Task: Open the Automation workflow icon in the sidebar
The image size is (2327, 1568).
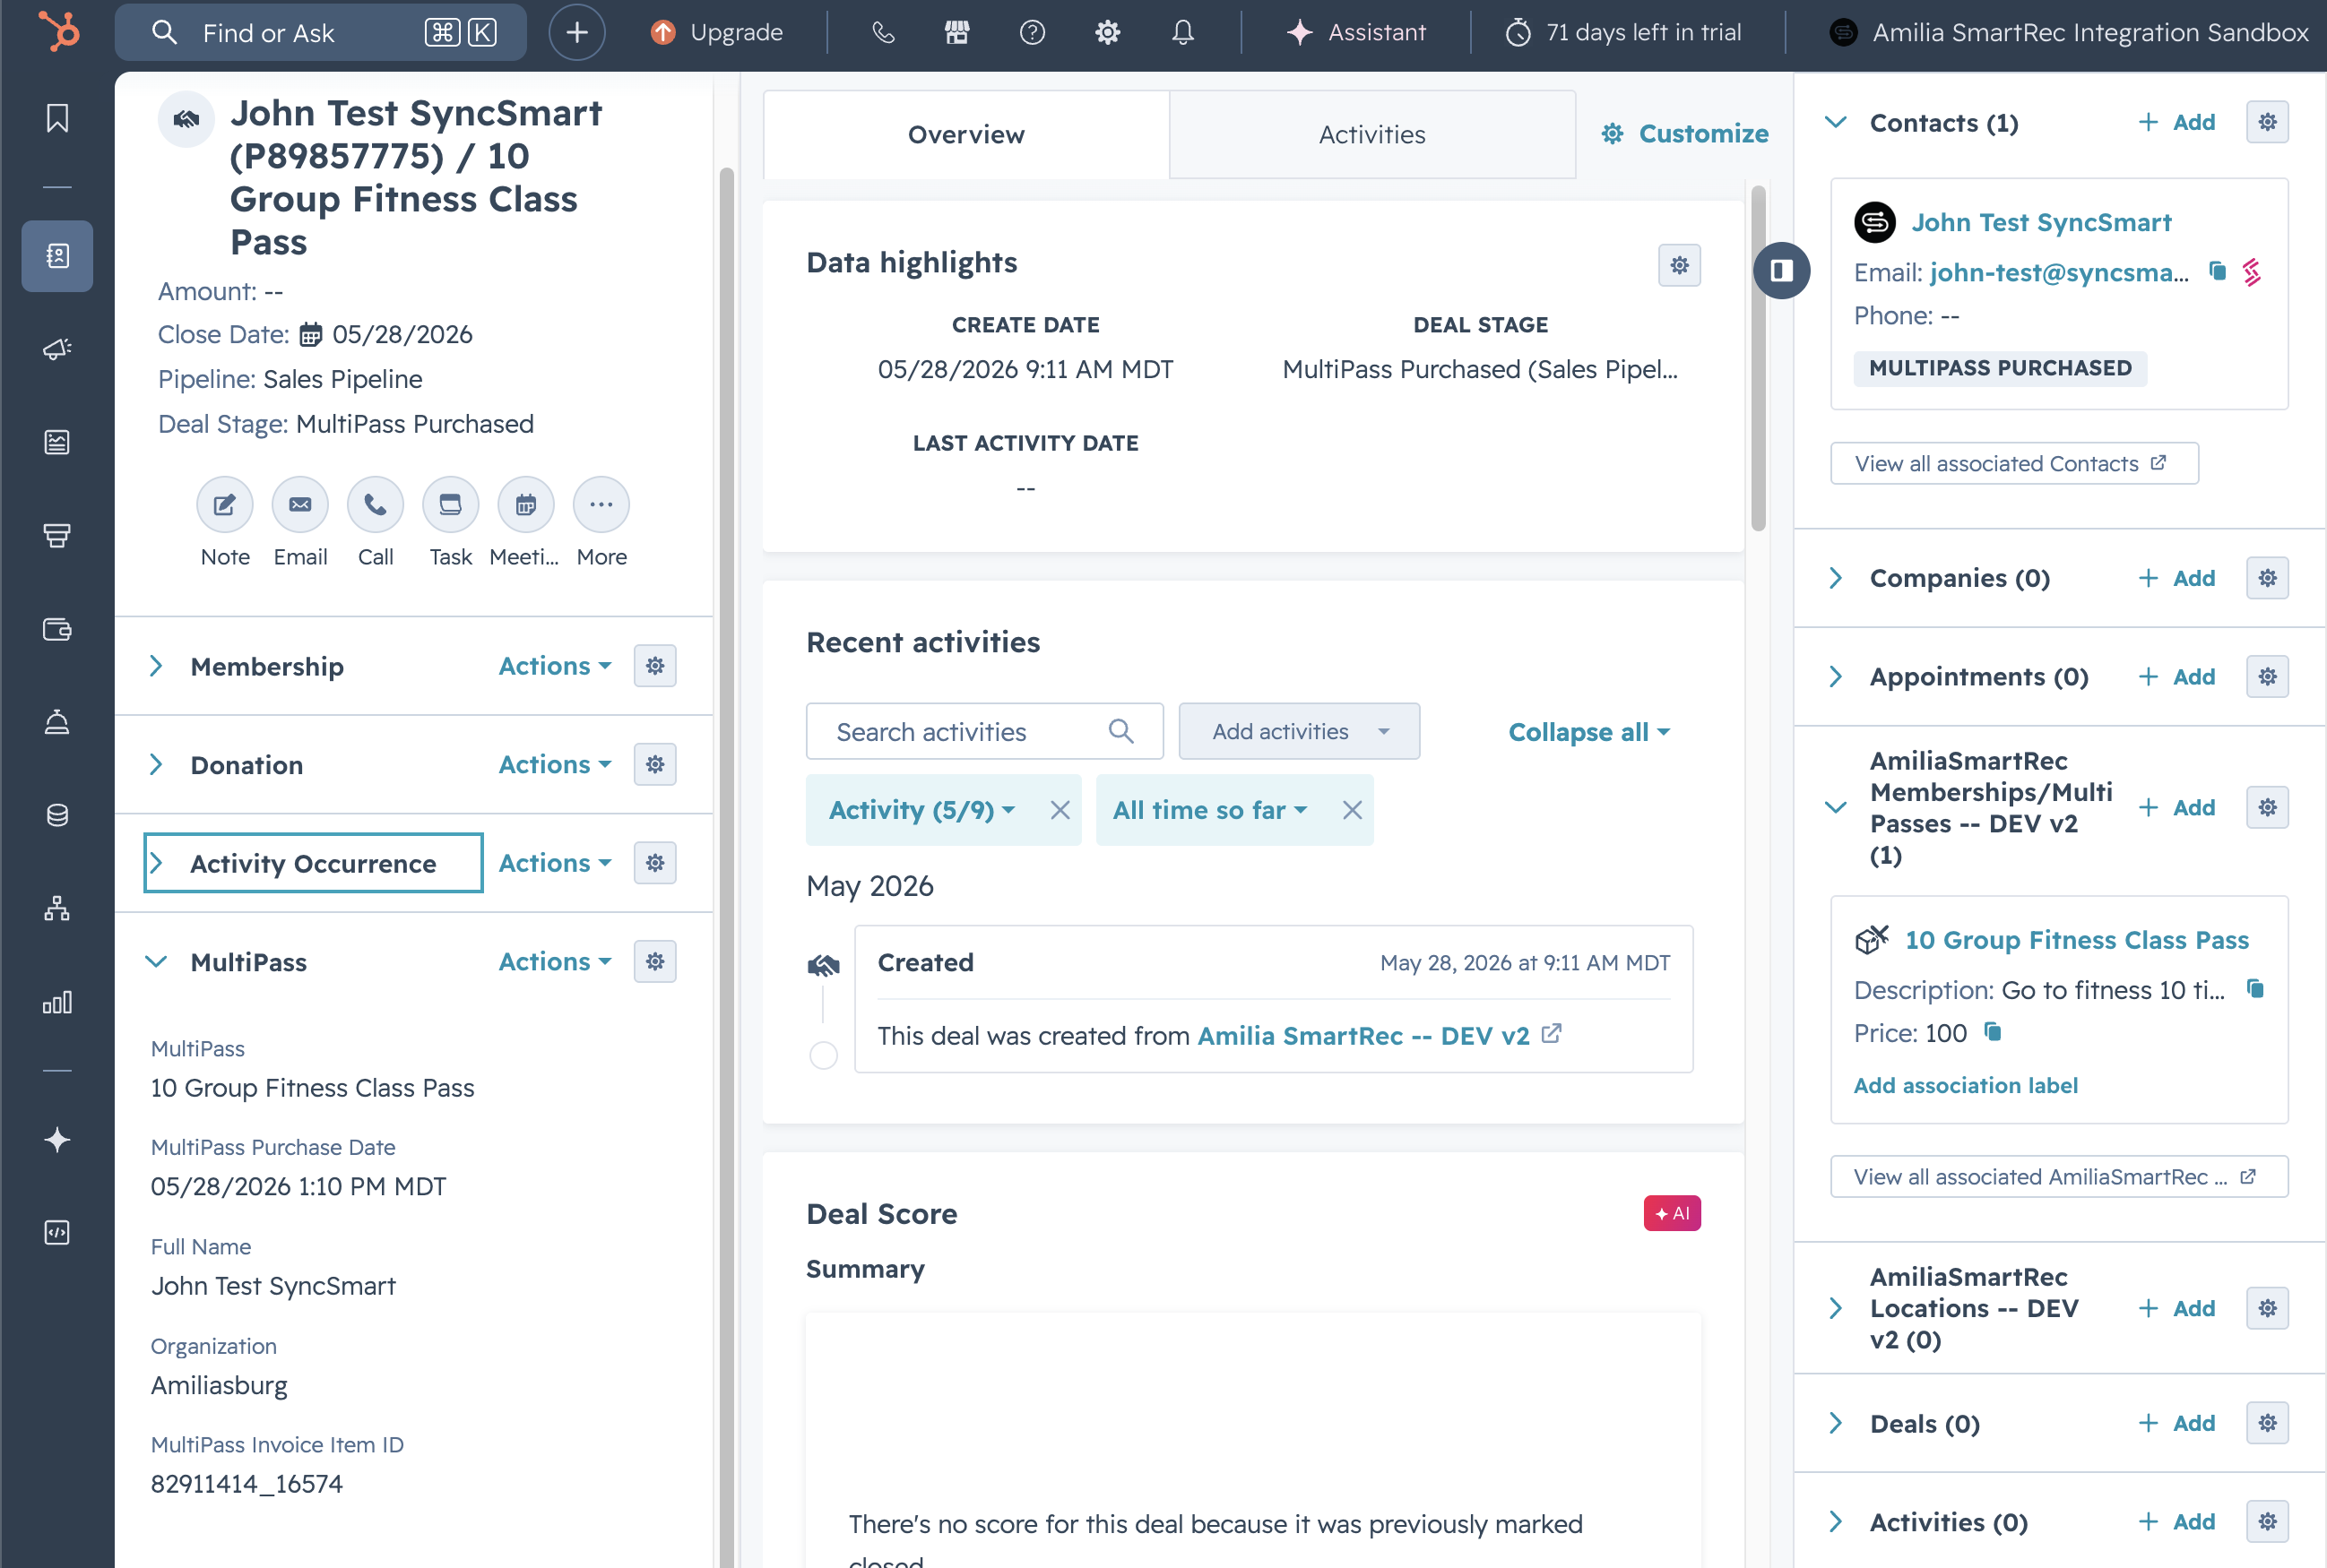Action: (57, 908)
